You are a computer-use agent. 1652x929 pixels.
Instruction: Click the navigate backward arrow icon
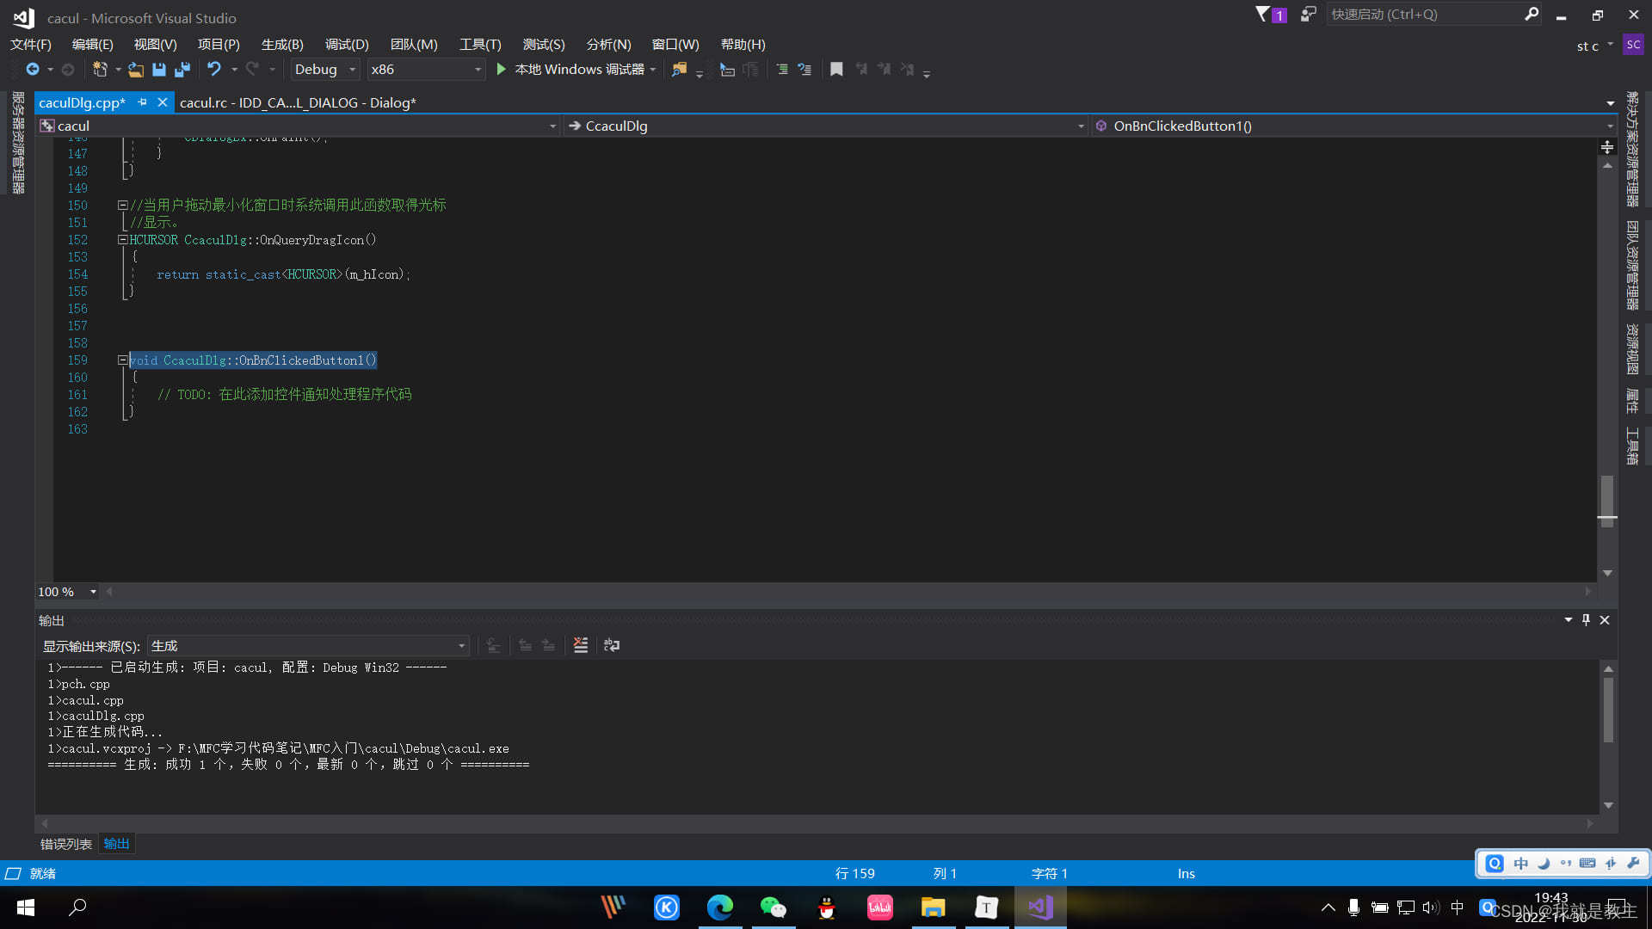tap(33, 70)
